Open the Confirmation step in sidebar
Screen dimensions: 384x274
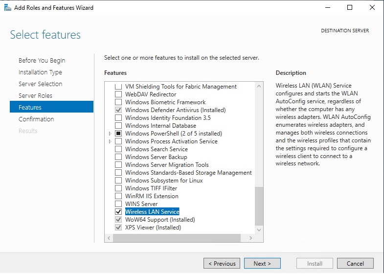click(36, 119)
